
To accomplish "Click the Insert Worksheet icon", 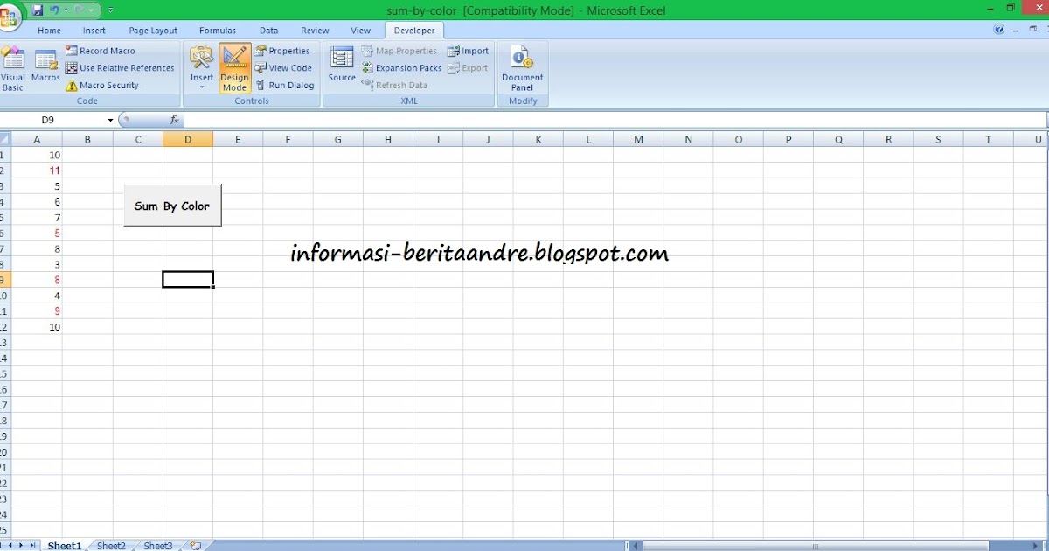I will (x=195, y=545).
